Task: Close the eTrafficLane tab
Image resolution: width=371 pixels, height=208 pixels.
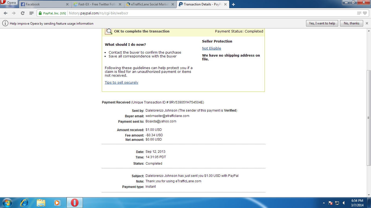Action: pyautogui.click(x=173, y=4)
